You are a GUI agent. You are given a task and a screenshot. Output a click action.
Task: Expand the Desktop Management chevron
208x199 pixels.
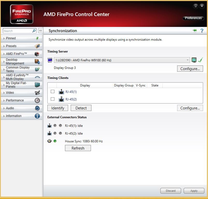pos(4,62)
